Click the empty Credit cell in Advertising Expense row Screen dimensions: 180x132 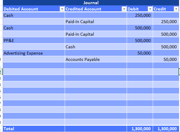tap(166, 53)
